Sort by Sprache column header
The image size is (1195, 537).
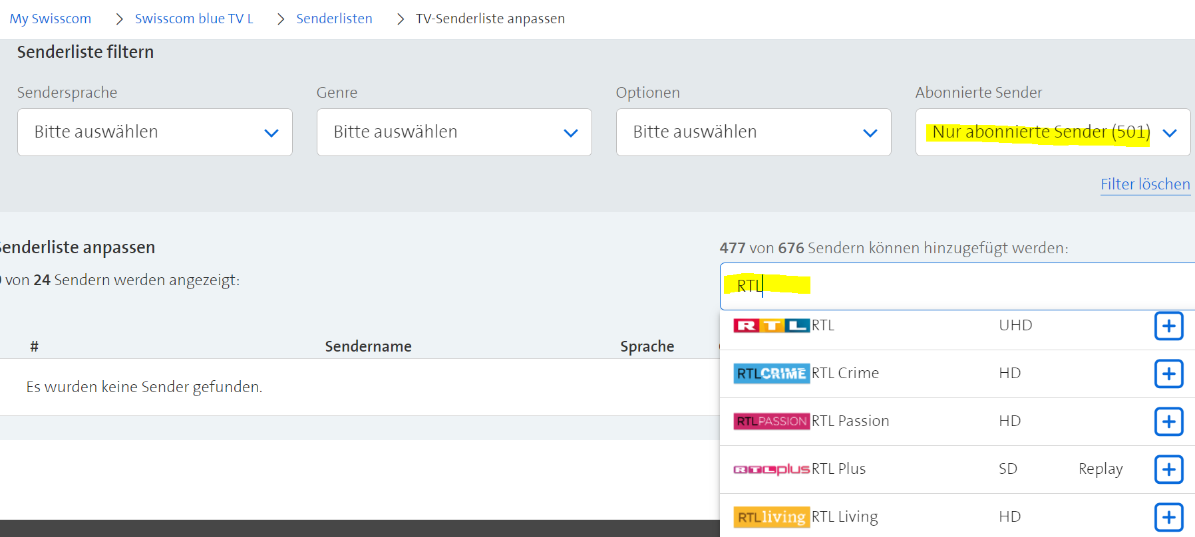(x=647, y=346)
